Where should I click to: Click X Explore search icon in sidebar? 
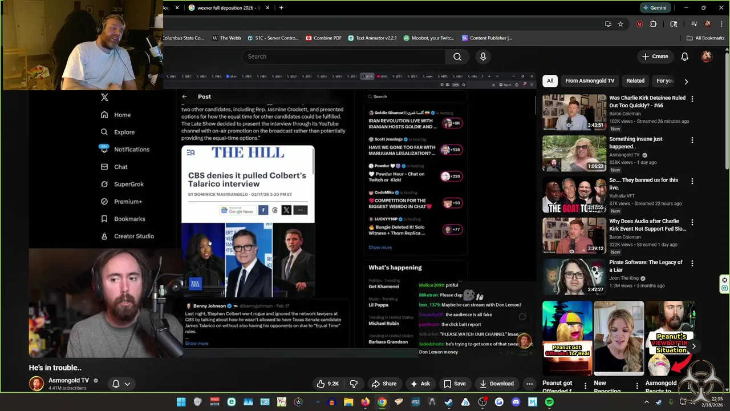pyautogui.click(x=104, y=132)
